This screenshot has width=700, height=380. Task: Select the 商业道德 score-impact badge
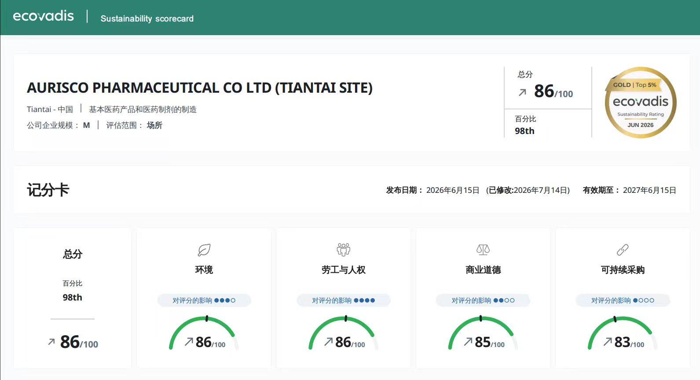tap(483, 300)
